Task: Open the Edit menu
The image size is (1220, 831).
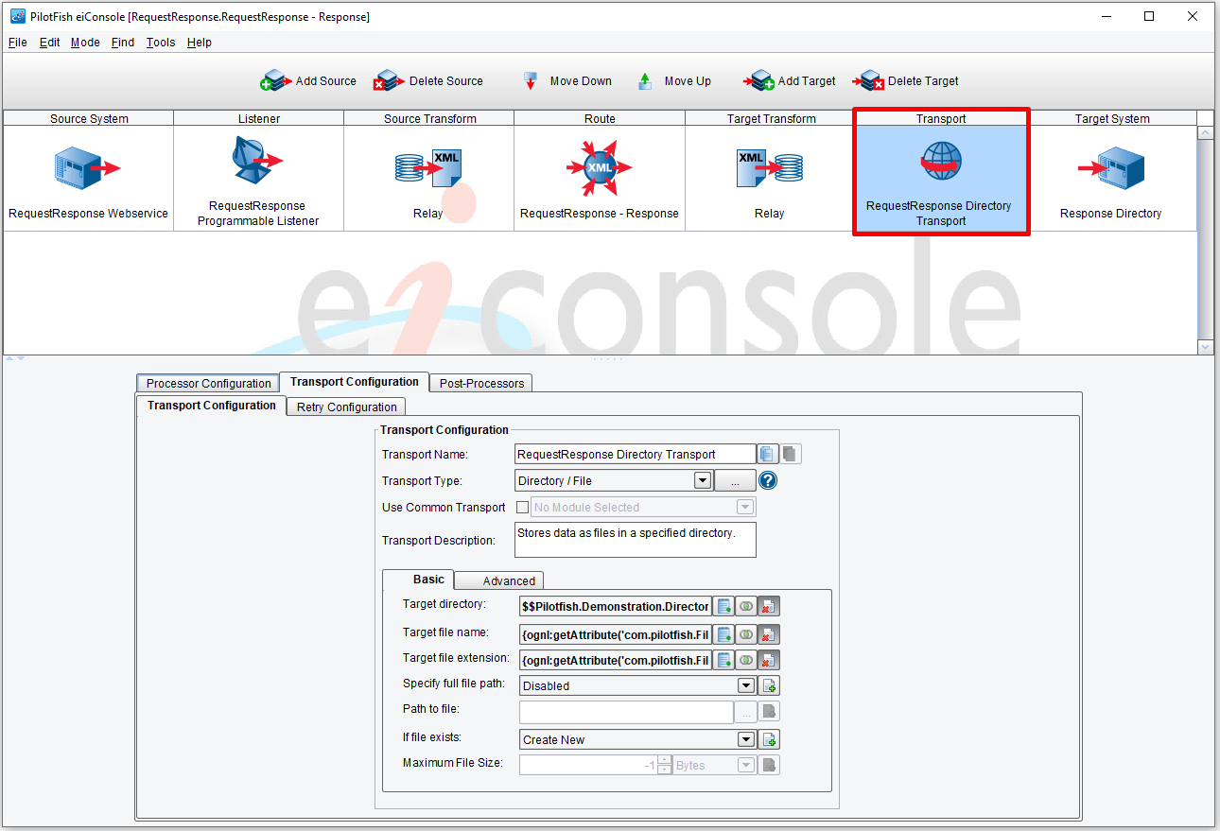Action: point(49,43)
